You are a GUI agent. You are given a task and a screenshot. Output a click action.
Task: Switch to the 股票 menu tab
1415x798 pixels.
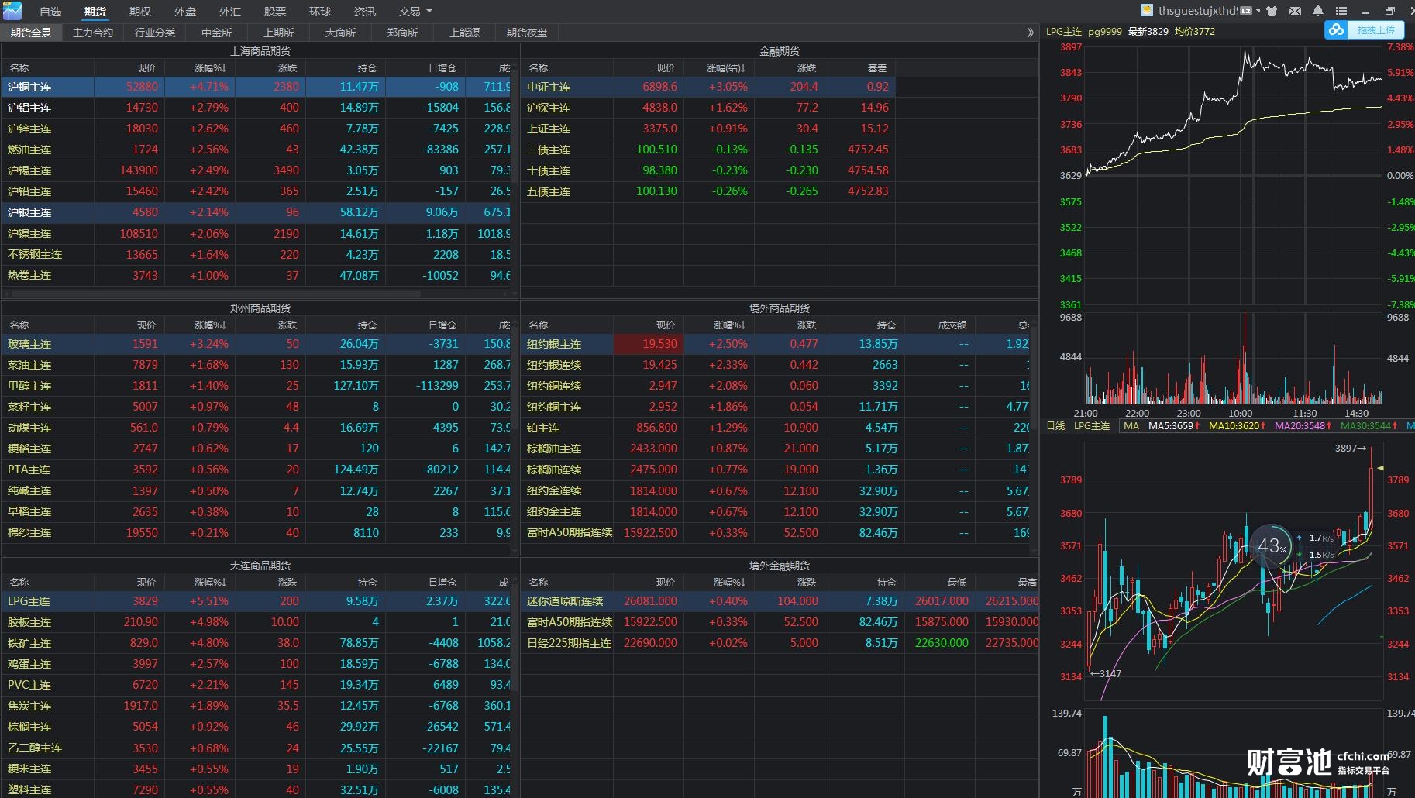pyautogui.click(x=274, y=12)
